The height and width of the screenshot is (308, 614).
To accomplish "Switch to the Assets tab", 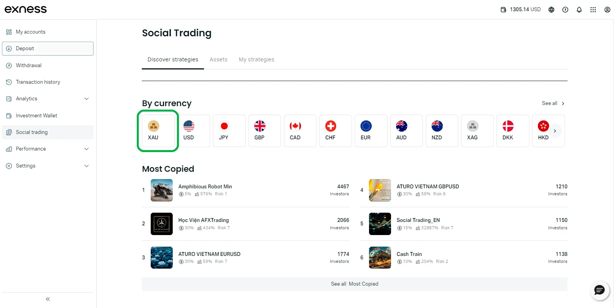I will 218,59.
